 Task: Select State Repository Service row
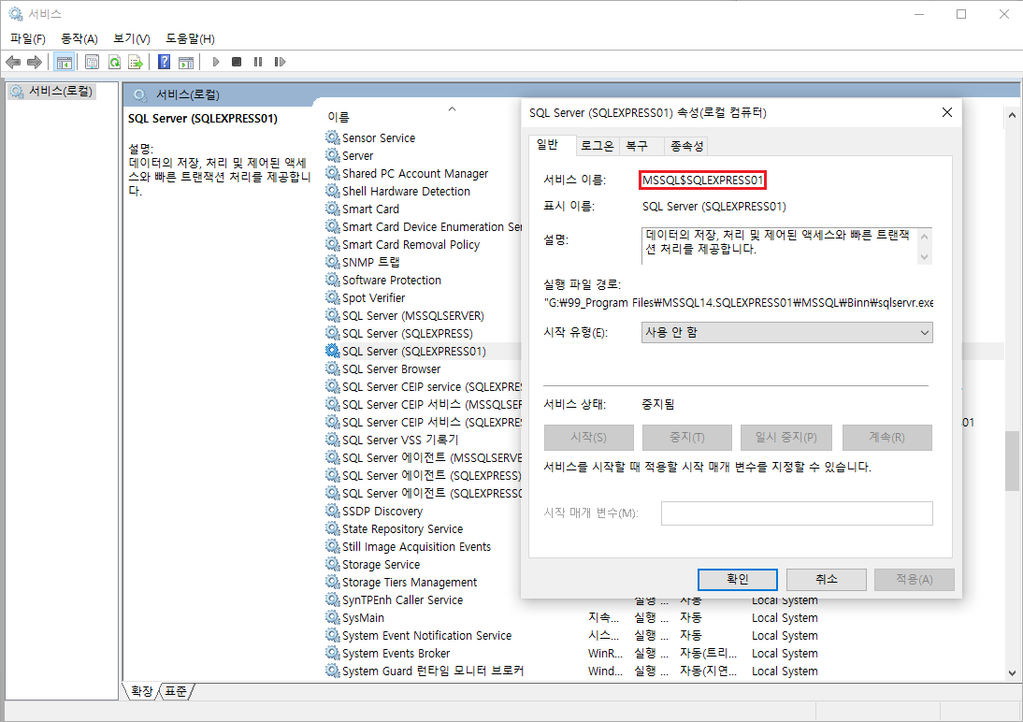(402, 528)
